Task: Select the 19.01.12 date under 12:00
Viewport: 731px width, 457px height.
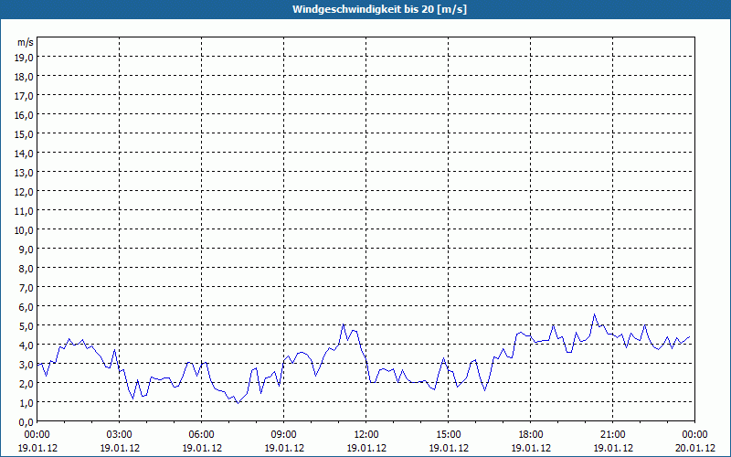Action: click(x=366, y=448)
